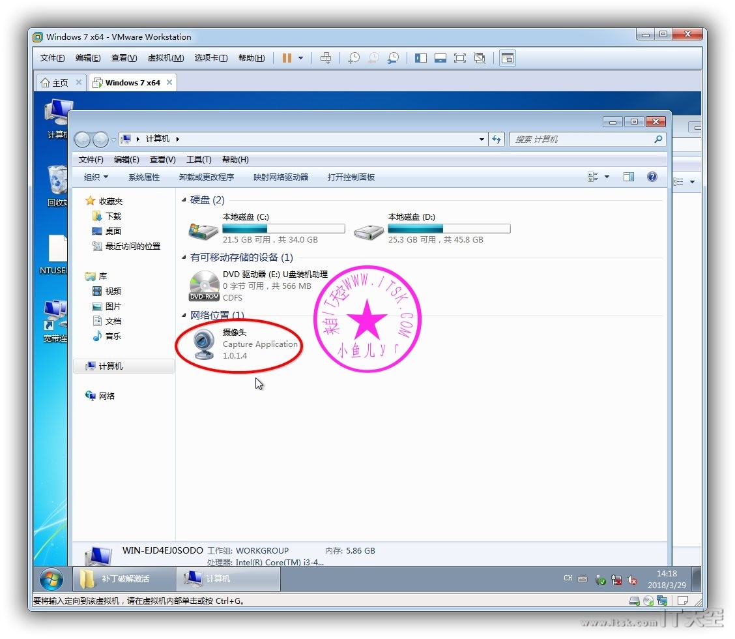Click local disk (C:) capacity bar
Viewport: 735px width, 639px height.
click(283, 229)
